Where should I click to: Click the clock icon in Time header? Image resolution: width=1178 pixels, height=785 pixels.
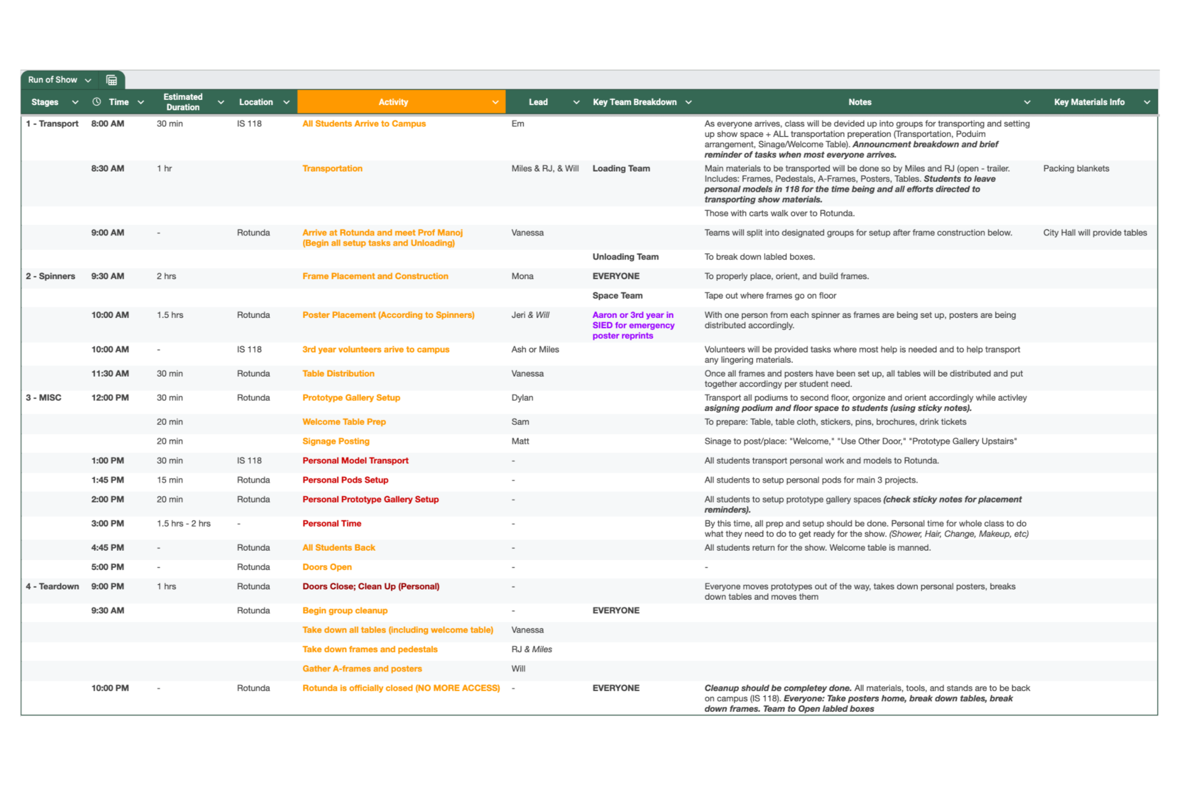pyautogui.click(x=97, y=102)
